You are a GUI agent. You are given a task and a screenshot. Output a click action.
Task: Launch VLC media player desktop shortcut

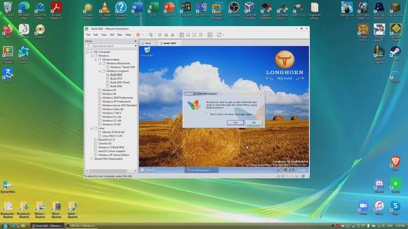point(105,10)
